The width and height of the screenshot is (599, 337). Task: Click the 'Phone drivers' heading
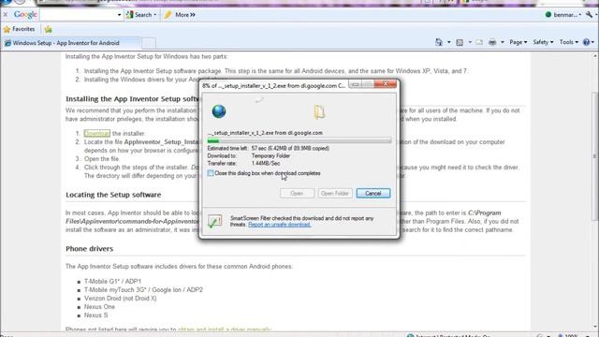coord(90,249)
